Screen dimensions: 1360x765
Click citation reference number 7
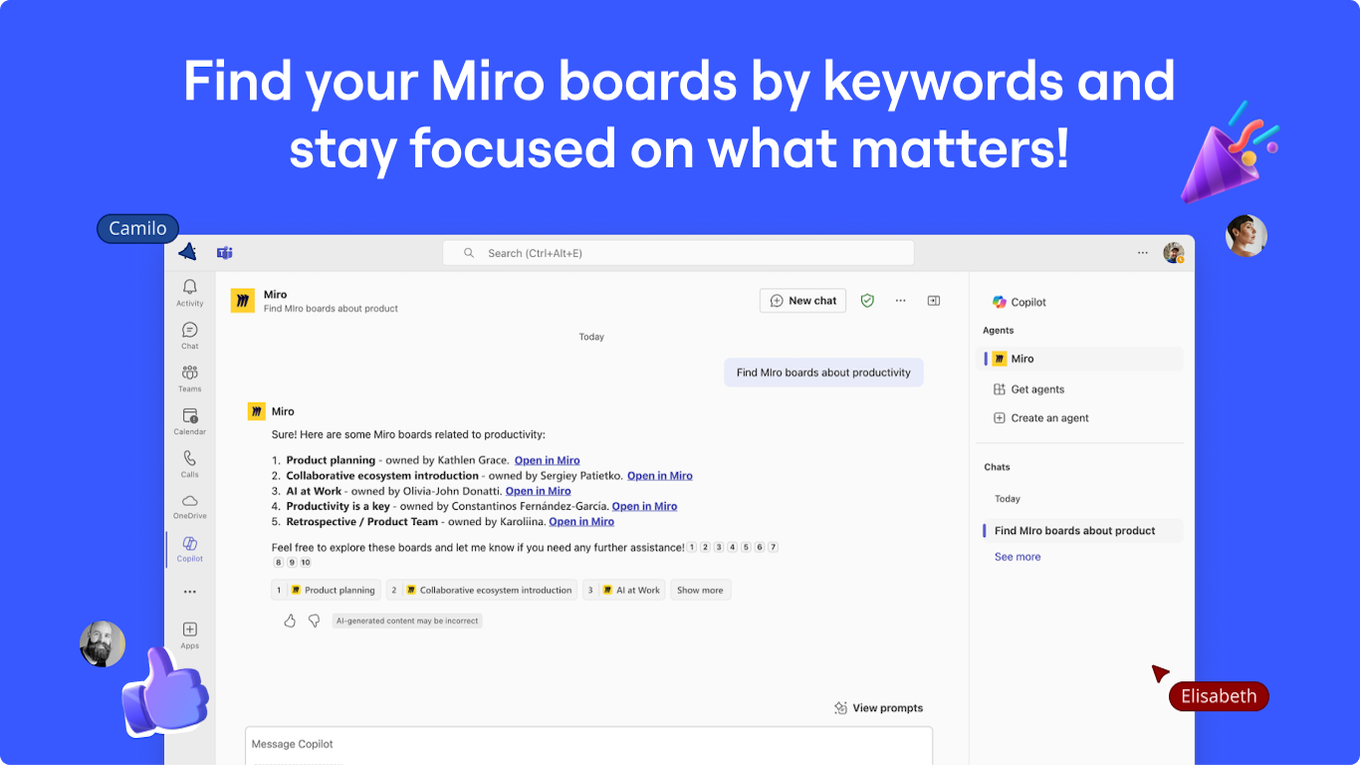(773, 547)
